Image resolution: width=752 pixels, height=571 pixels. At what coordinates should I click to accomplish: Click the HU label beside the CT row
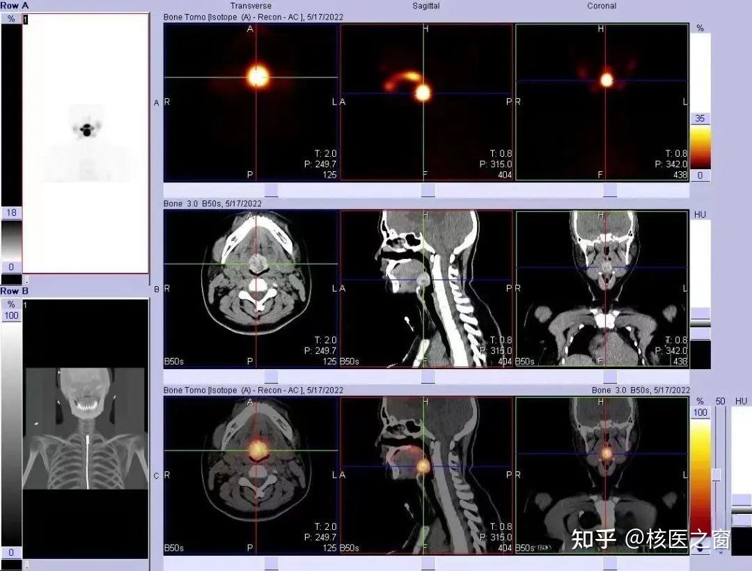[700, 214]
